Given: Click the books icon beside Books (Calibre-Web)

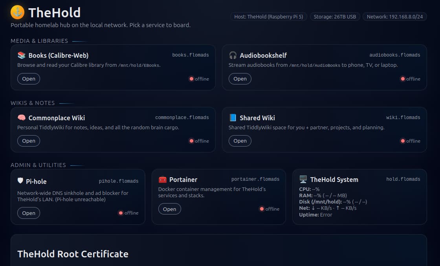Looking at the screenshot, I should [x=22, y=55].
